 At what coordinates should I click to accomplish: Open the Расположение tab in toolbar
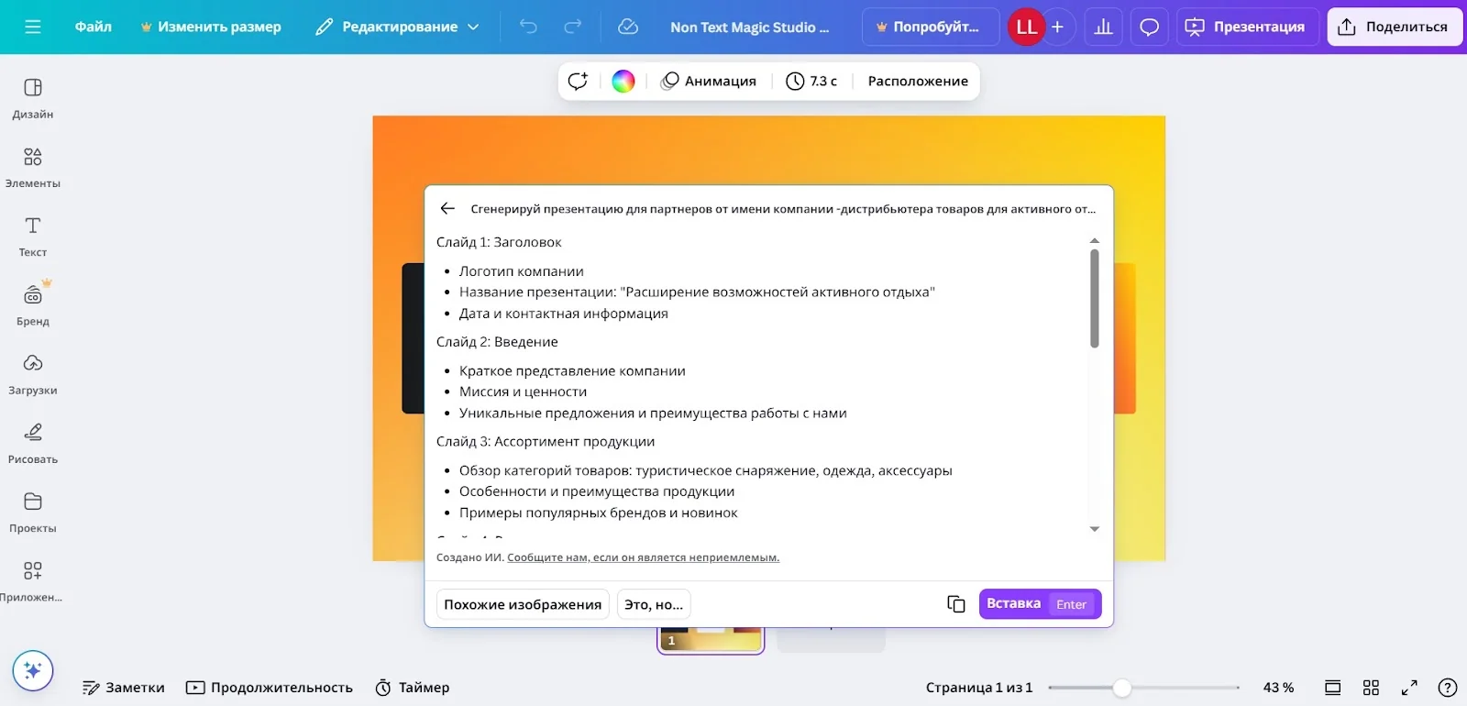[918, 81]
